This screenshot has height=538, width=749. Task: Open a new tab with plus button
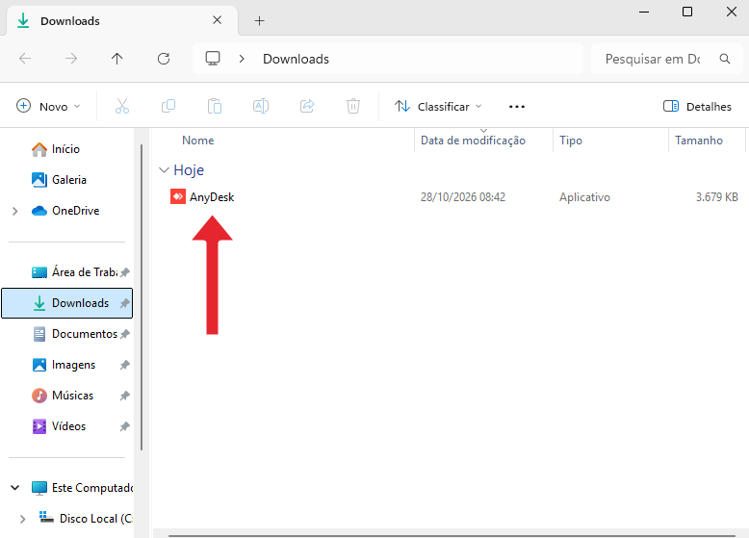259,20
